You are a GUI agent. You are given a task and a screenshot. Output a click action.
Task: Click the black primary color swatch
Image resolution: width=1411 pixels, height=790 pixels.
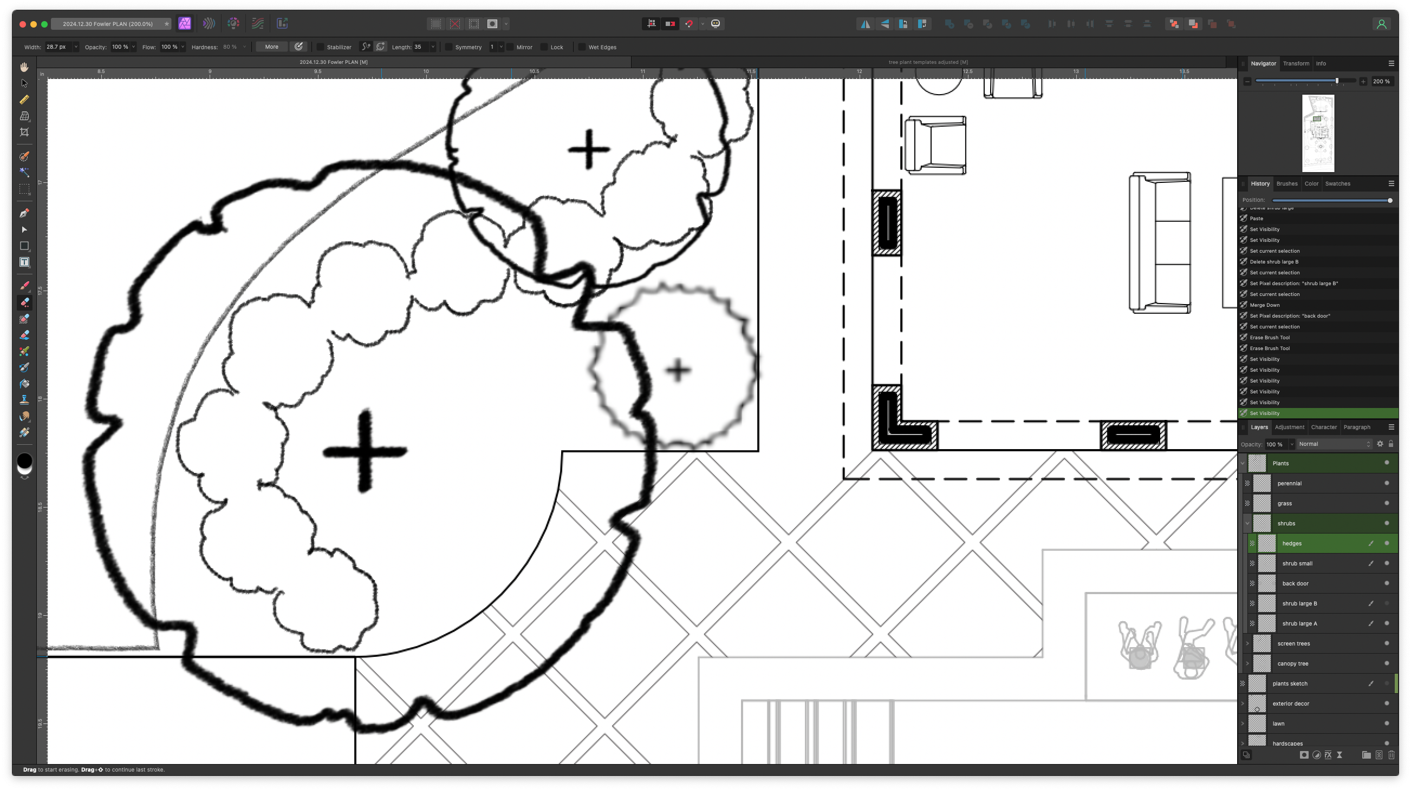[24, 460]
